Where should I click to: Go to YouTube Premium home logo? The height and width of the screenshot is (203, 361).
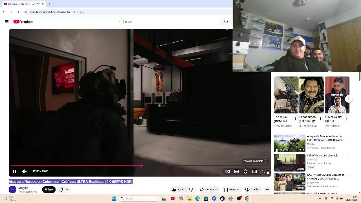(23, 22)
